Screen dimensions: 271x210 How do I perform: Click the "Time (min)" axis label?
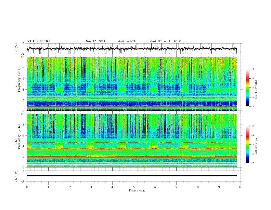137,190
